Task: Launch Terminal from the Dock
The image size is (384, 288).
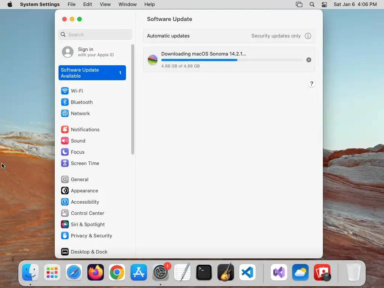Action: coord(204,272)
